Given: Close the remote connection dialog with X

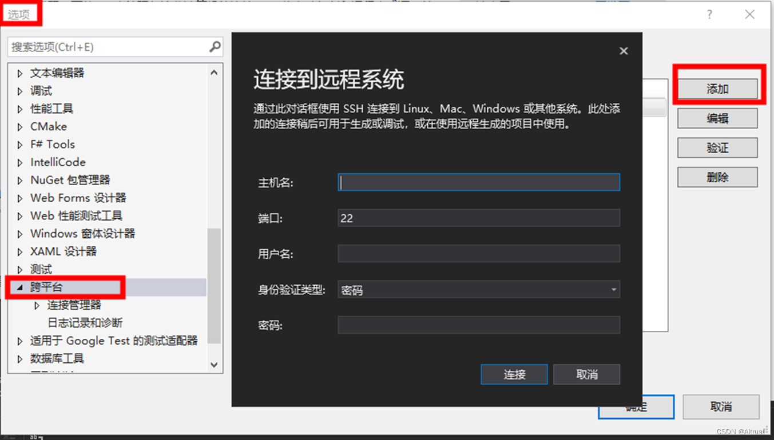Looking at the screenshot, I should coord(624,51).
